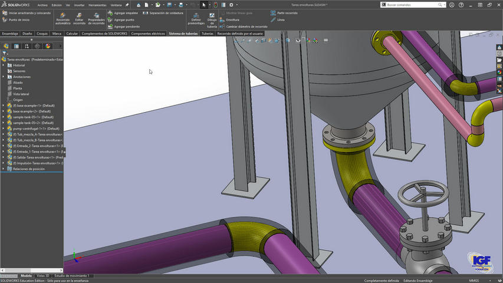503x283 pixels.
Task: Switch to Calcular tab
Action: click(72, 34)
